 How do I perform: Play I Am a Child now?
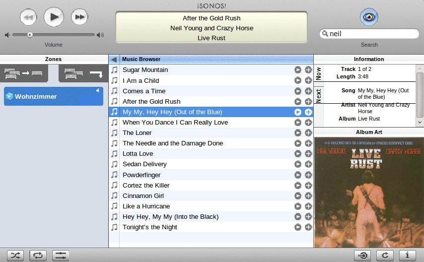pos(298,80)
